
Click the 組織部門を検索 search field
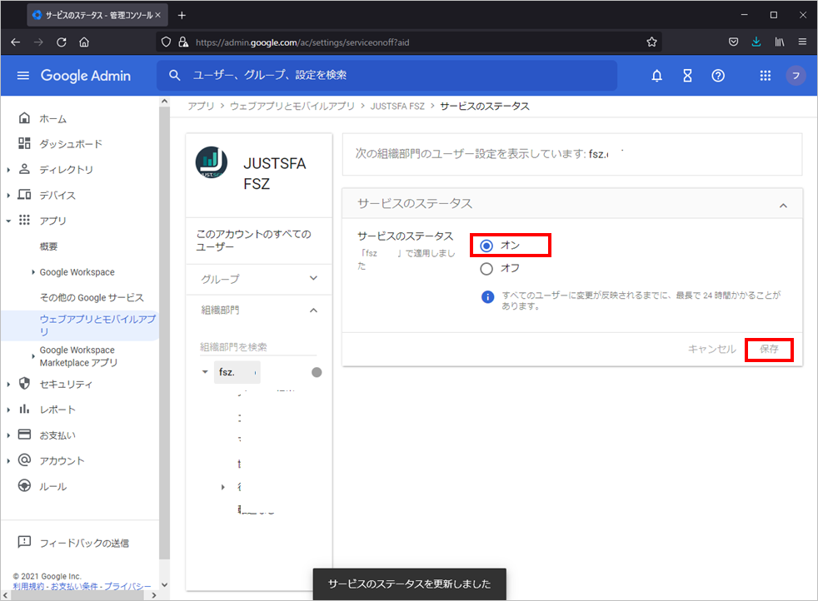pyautogui.click(x=257, y=347)
